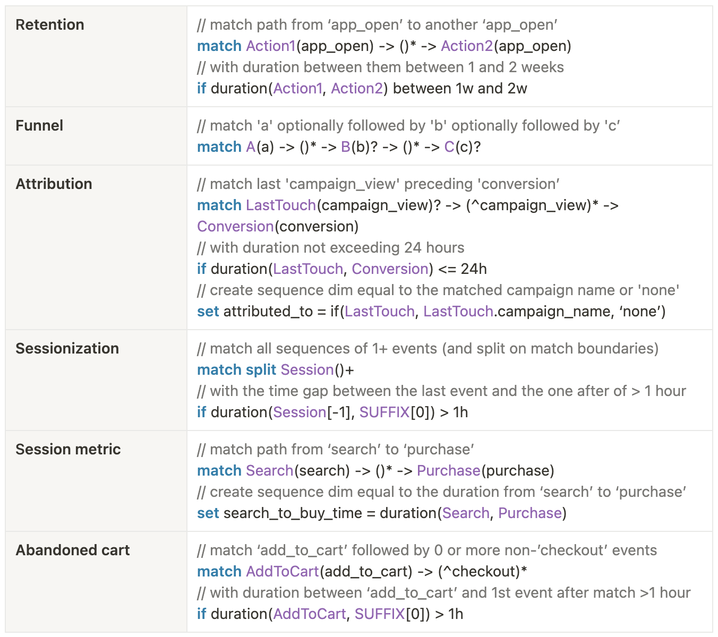Select the Attribution row heading
718x637 pixels.
point(54,184)
